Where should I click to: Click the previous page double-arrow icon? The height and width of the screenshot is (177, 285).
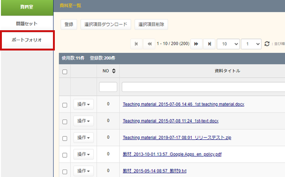[x=149, y=44]
